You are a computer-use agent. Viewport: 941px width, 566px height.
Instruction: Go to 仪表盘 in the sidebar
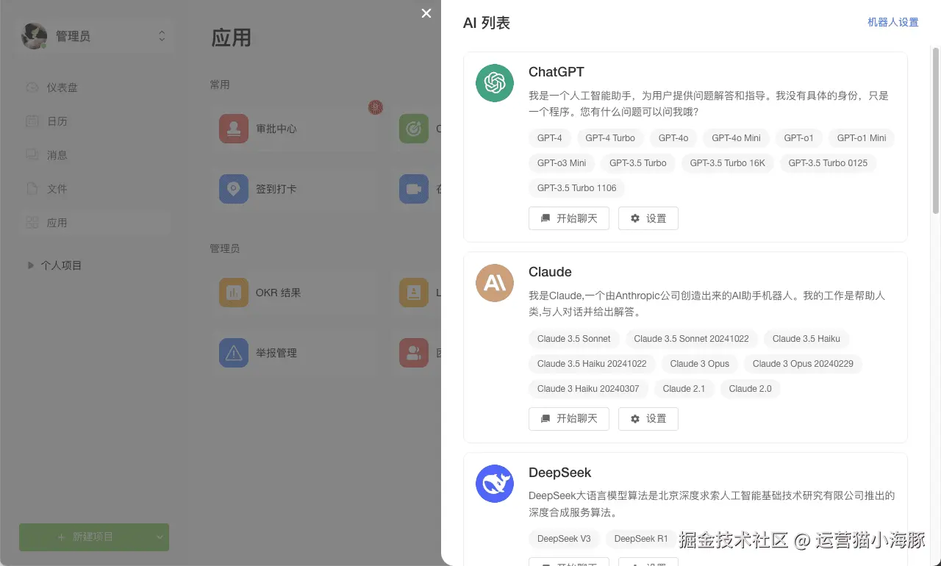pos(95,87)
